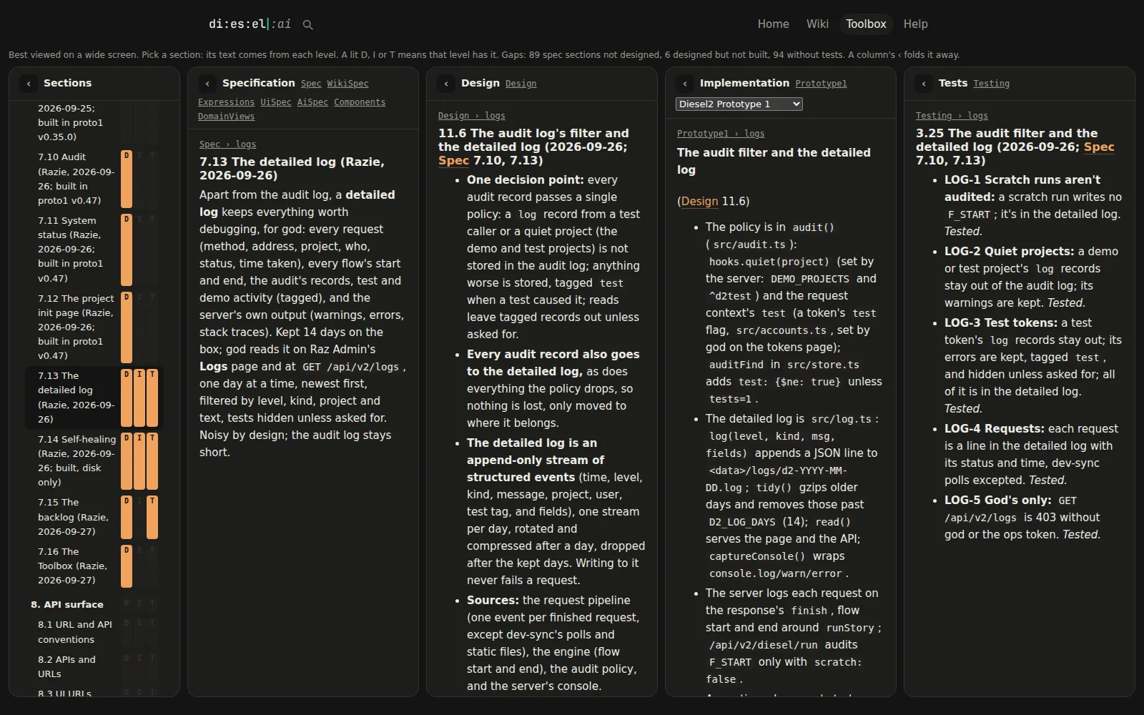The height and width of the screenshot is (715, 1144).
Task: Open the WikiSpec link
Action: pyautogui.click(x=348, y=84)
